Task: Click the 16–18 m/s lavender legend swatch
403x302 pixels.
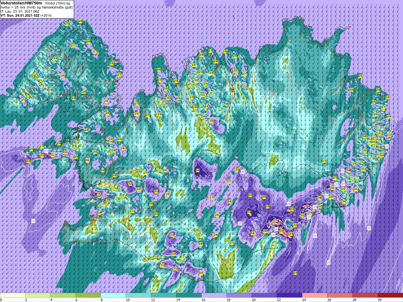Action: (214, 295)
